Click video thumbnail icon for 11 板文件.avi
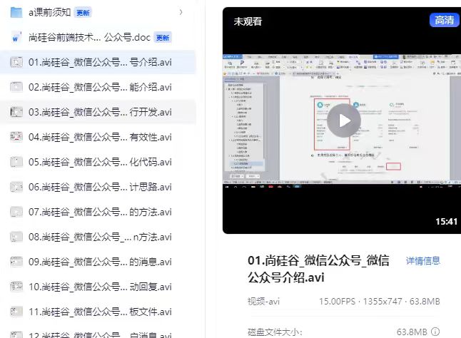This screenshot has width=461, height=338. coord(16,312)
